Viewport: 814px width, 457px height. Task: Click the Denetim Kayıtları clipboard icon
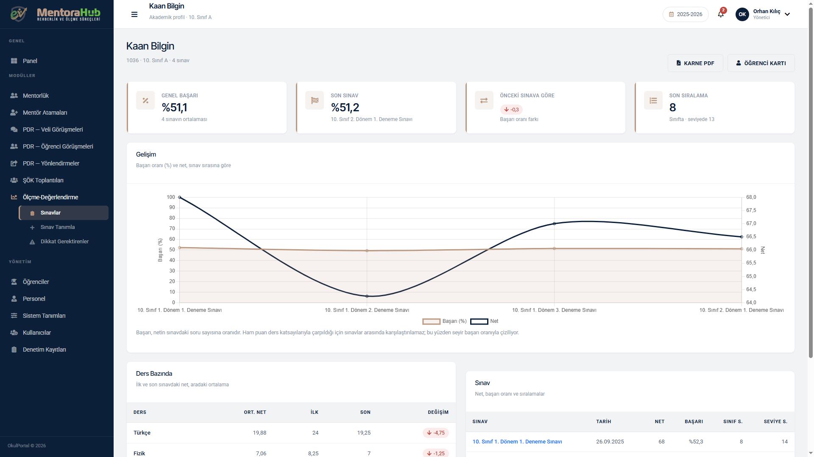pos(14,350)
